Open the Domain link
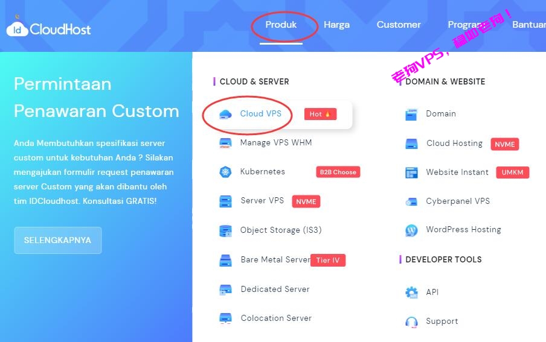Viewport: 546px width, 342px height. (441, 114)
